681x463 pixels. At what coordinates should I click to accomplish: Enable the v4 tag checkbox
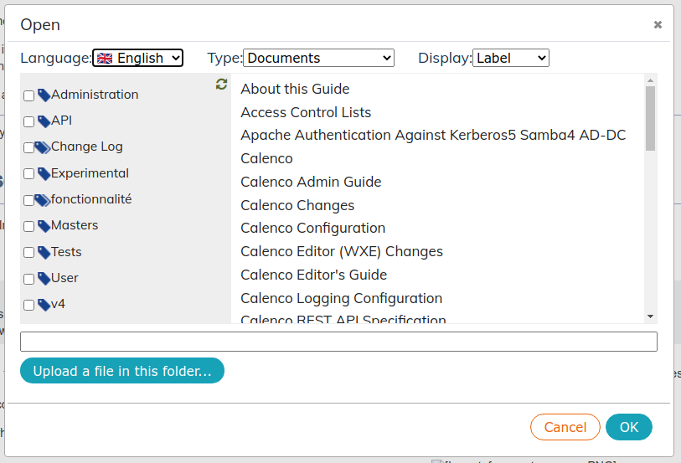[x=28, y=305]
